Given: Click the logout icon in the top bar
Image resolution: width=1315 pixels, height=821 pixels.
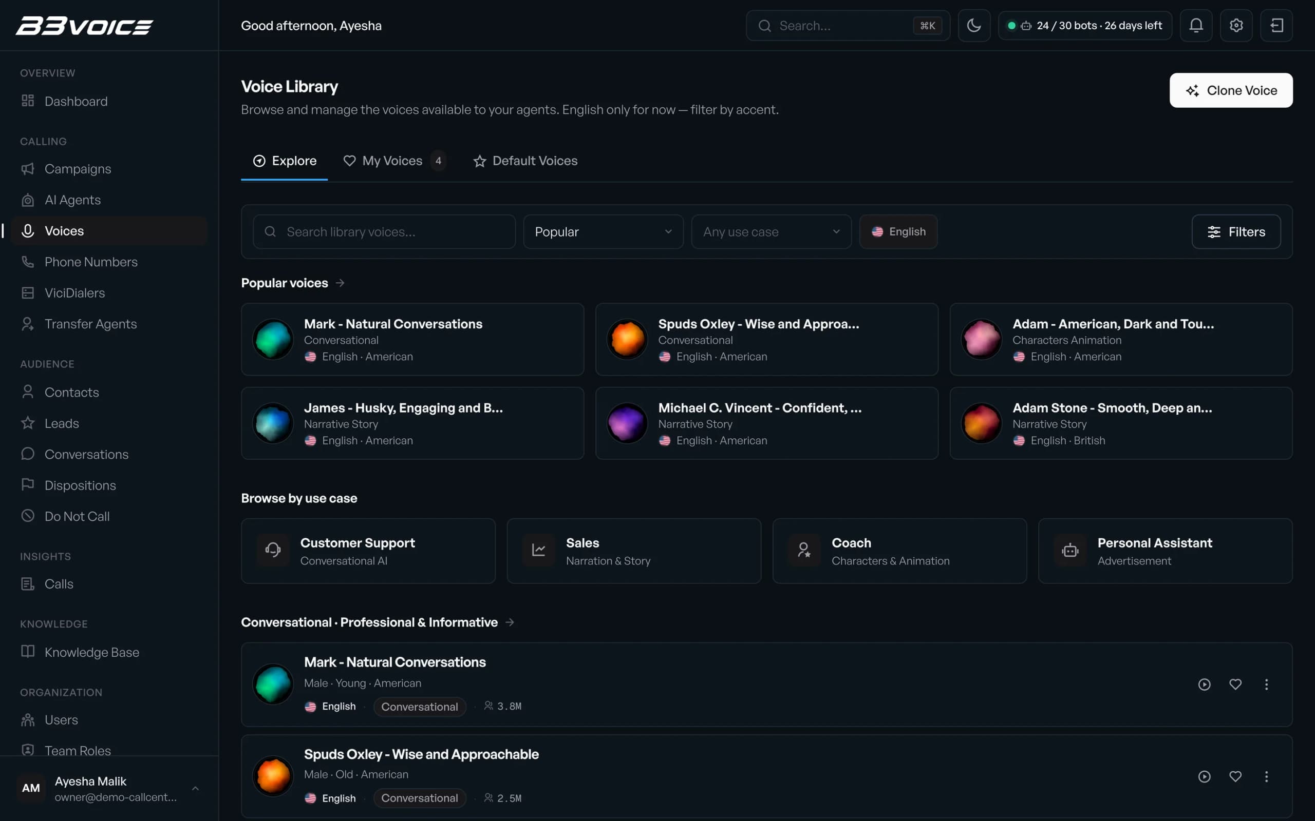Looking at the screenshot, I should [1276, 26].
